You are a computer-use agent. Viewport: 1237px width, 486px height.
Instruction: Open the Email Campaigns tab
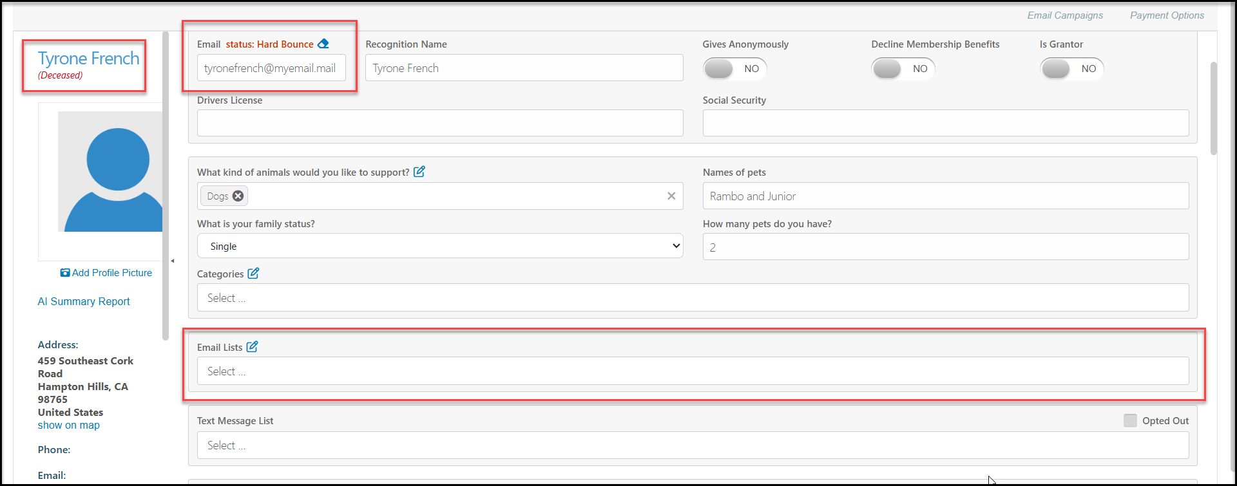1065,15
